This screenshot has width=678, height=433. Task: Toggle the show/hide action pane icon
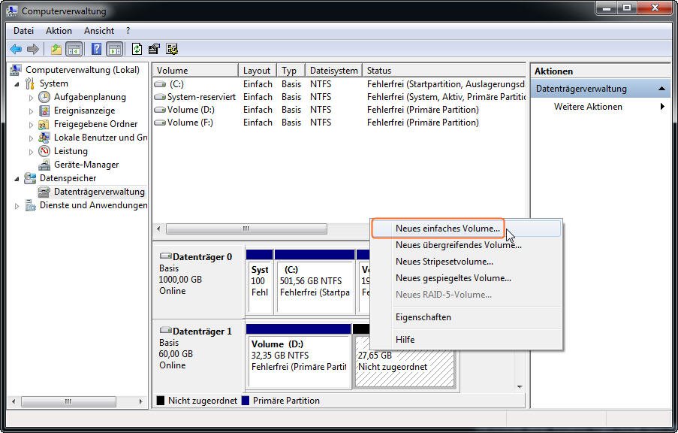(x=114, y=50)
